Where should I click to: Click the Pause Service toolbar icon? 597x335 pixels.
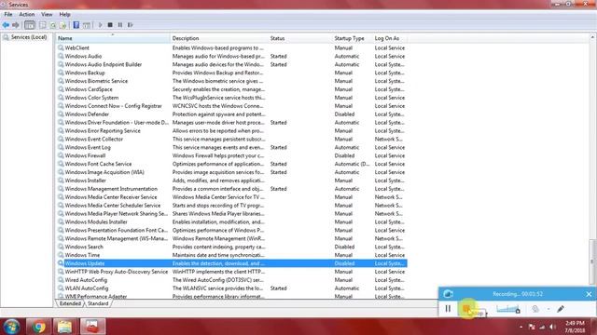[x=120, y=25]
